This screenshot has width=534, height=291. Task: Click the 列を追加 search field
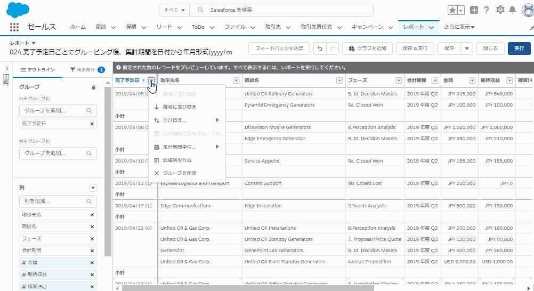[58, 201]
